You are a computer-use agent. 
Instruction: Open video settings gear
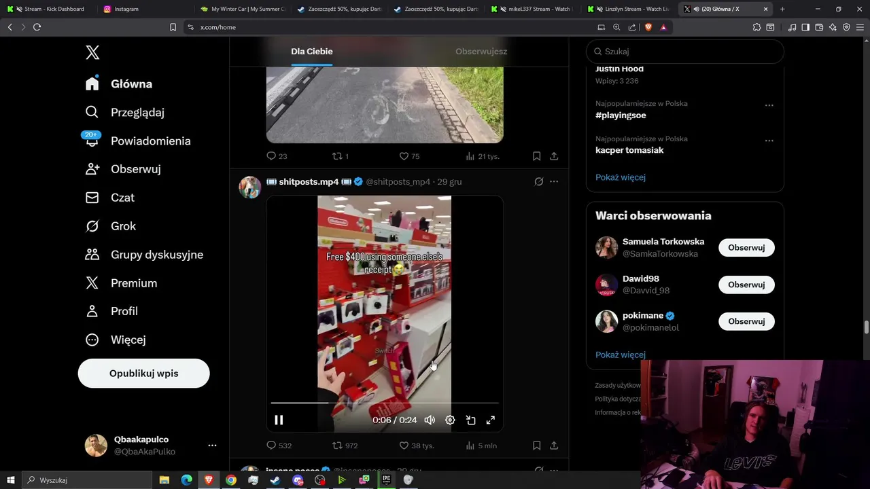(450, 420)
